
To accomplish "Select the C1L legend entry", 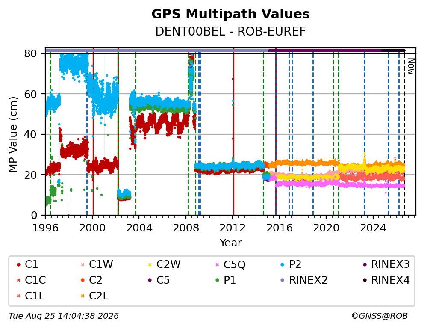I will pos(30,296).
